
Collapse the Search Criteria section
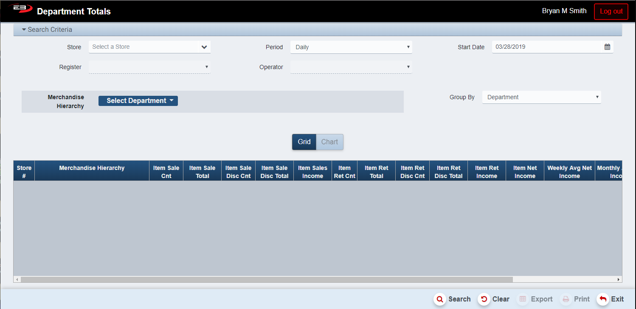coord(47,30)
